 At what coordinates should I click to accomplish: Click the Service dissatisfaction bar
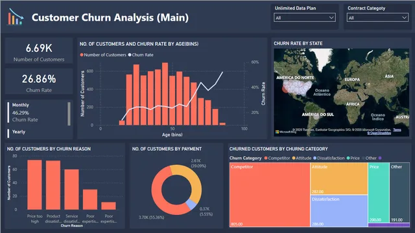pos(72,190)
